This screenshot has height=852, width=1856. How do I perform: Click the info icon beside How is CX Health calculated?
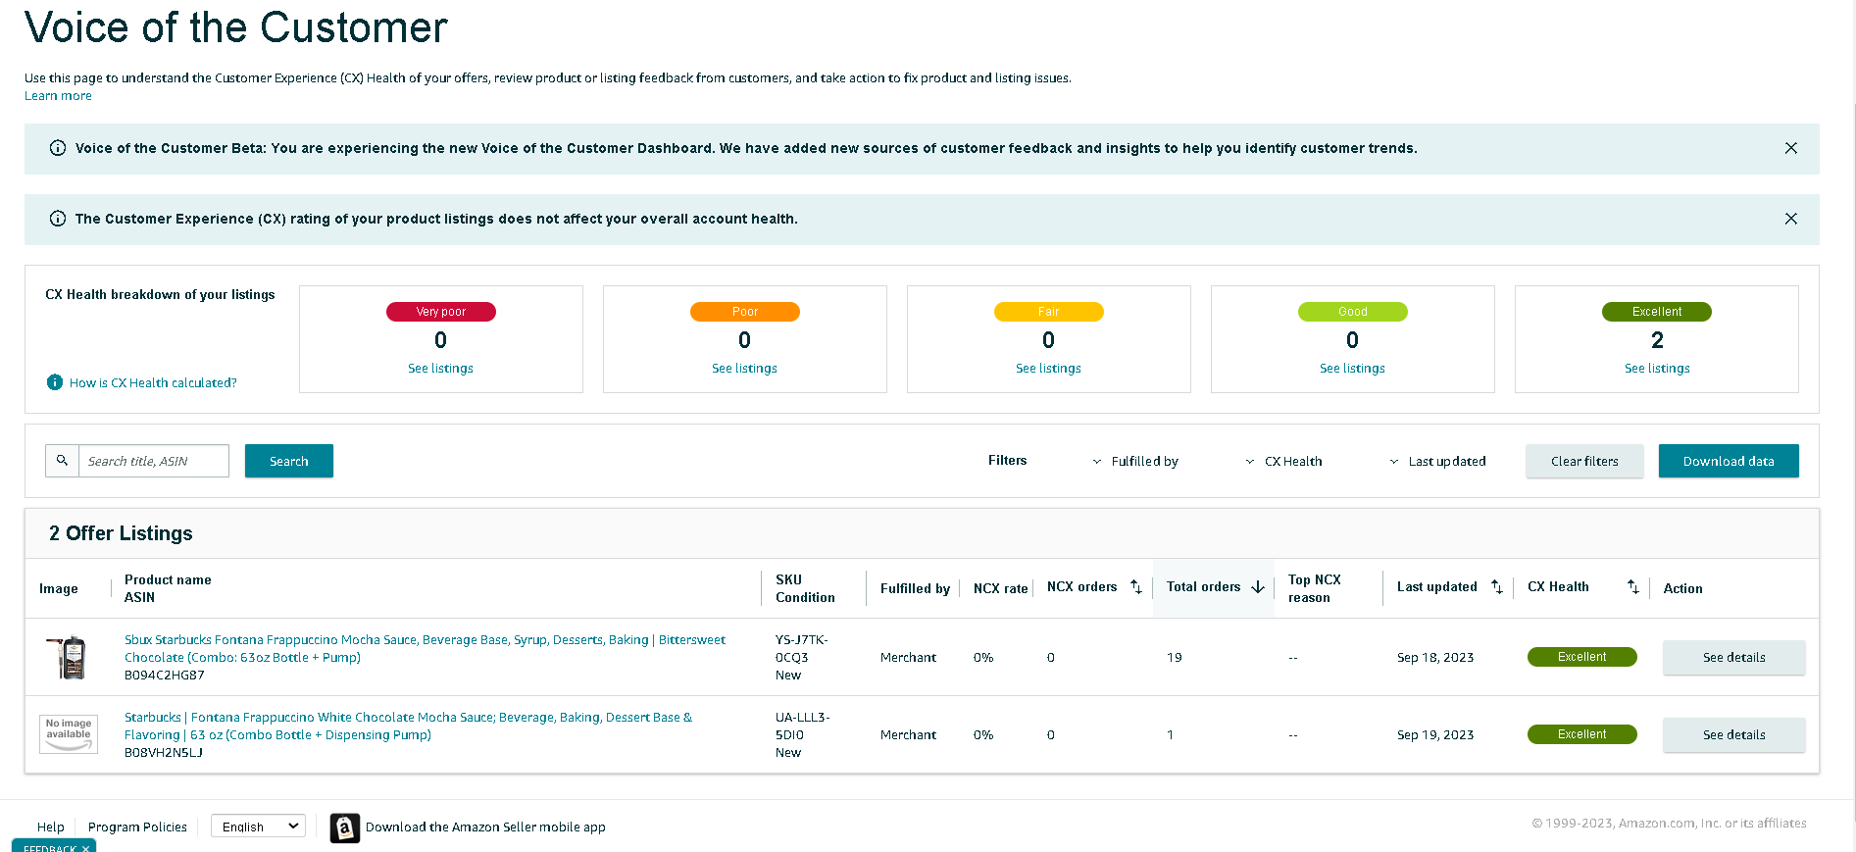click(x=55, y=382)
